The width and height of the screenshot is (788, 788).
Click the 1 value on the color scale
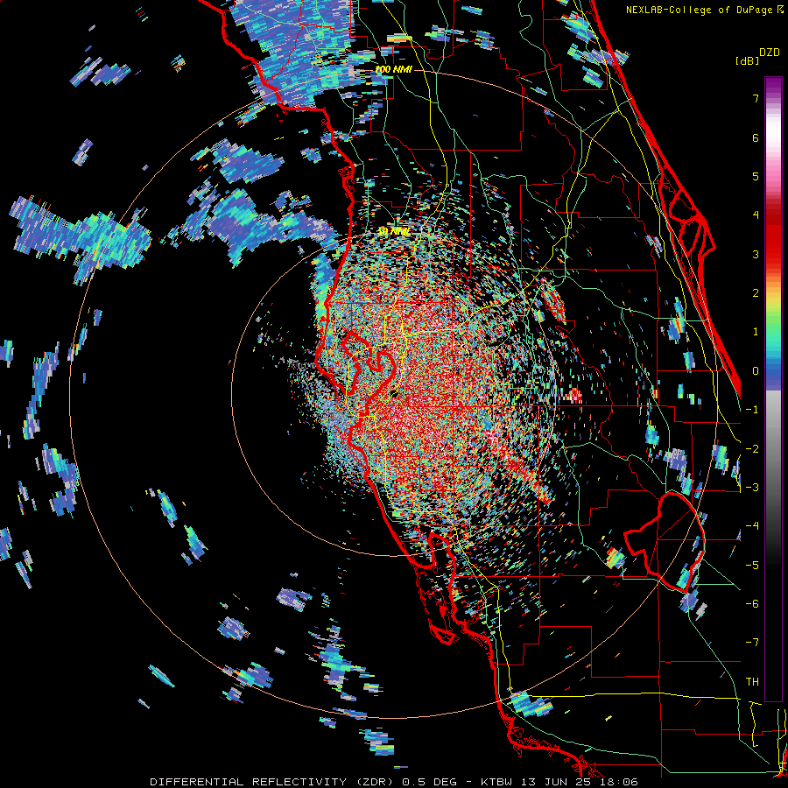pos(756,332)
